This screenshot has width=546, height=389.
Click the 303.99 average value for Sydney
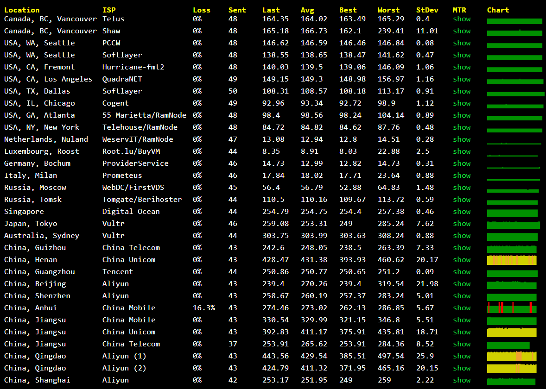pos(314,236)
